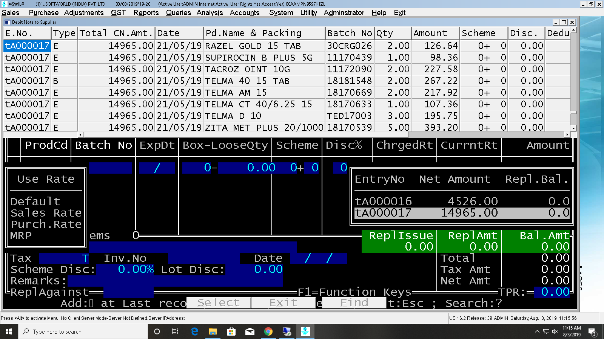Open the Administrator menu
Viewport: 604px width, 339px height.
(x=344, y=12)
